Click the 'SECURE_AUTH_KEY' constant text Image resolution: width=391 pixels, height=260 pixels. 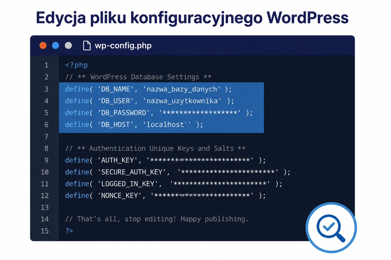(132, 172)
